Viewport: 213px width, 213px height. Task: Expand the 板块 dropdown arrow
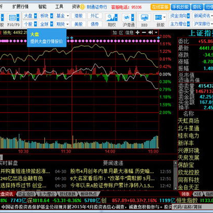coord(51,16)
